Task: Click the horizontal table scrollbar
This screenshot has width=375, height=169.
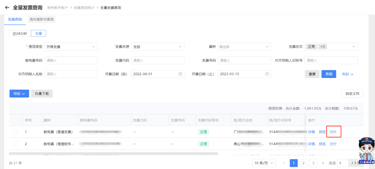Action: (114, 154)
